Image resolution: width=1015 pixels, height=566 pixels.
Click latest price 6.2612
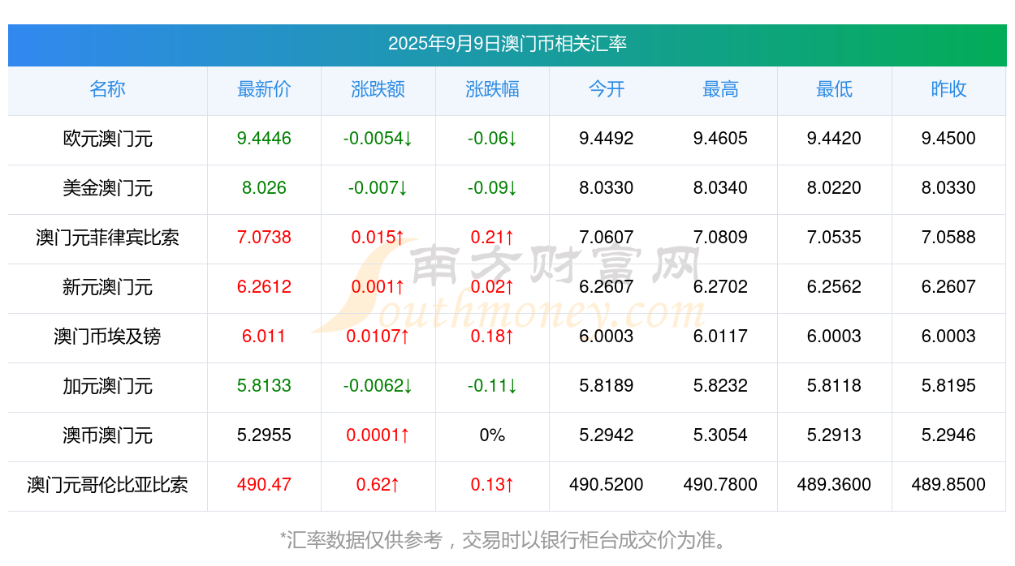point(264,287)
